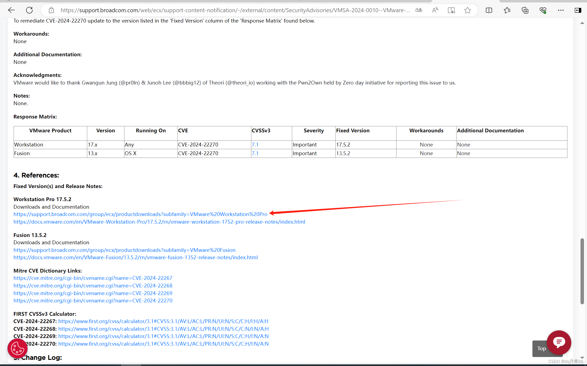This screenshot has height=366, width=587.
Task: Click the translate page icon
Action: point(419,10)
